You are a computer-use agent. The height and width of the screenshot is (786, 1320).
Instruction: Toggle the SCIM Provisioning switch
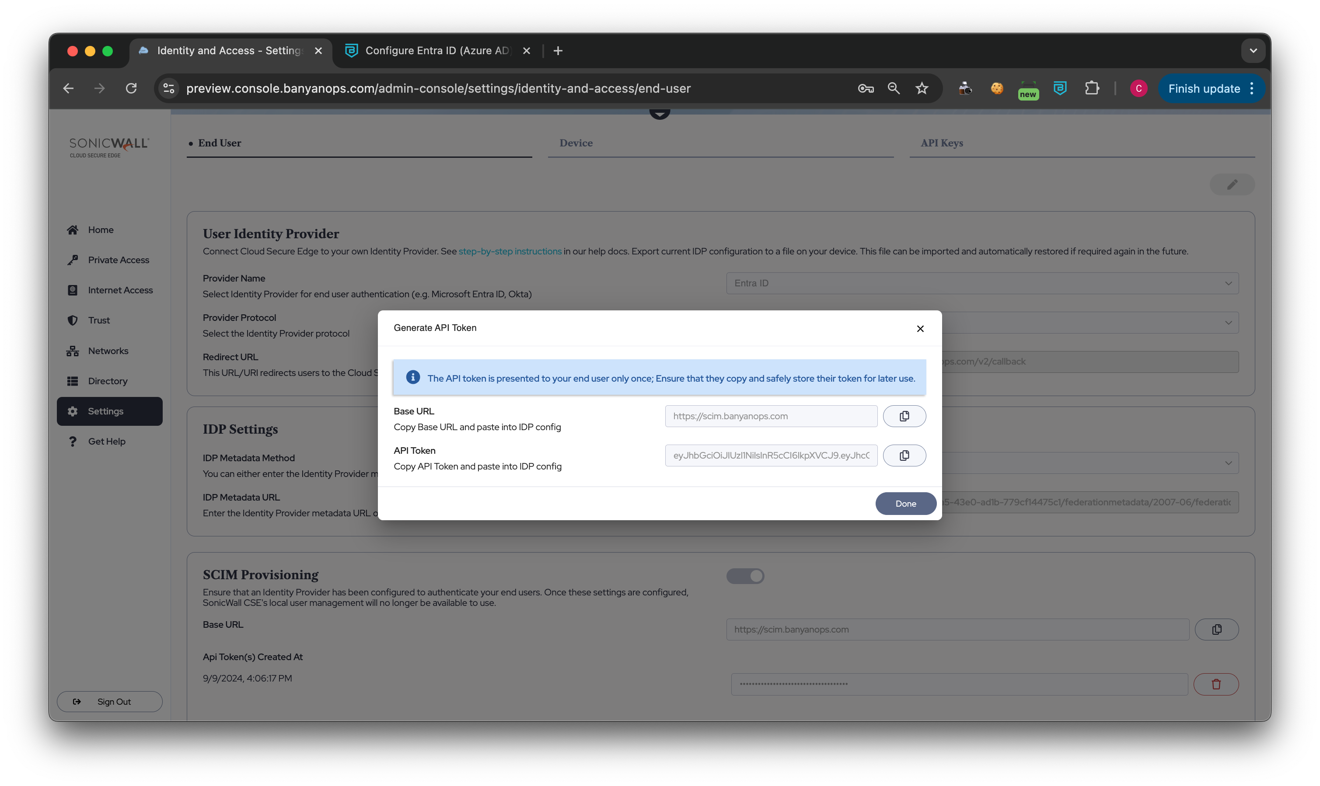point(745,576)
